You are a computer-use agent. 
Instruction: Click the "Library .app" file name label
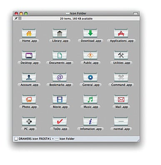click(x=60, y=41)
